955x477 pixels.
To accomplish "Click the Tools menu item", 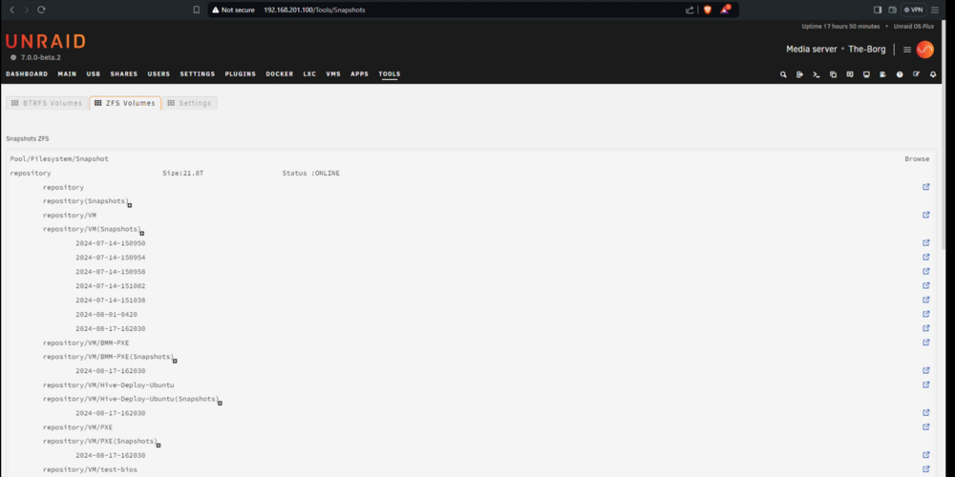I will point(390,74).
